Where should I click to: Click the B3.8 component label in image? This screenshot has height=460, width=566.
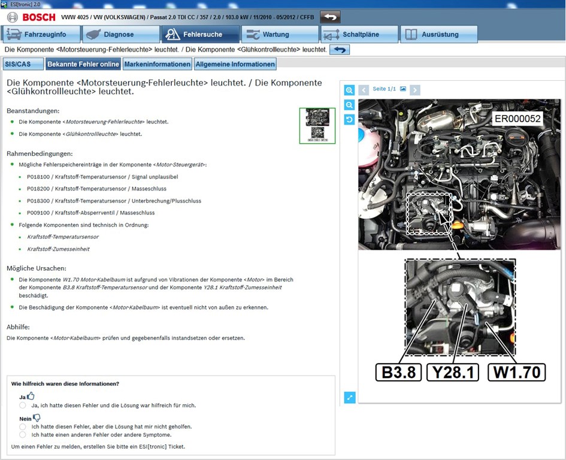[x=398, y=373]
